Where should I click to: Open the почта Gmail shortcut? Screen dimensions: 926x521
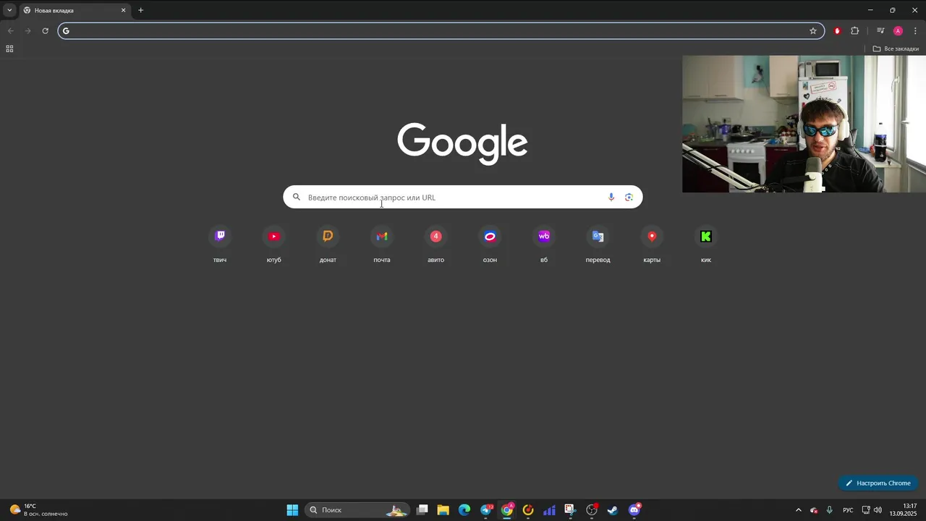click(x=382, y=244)
